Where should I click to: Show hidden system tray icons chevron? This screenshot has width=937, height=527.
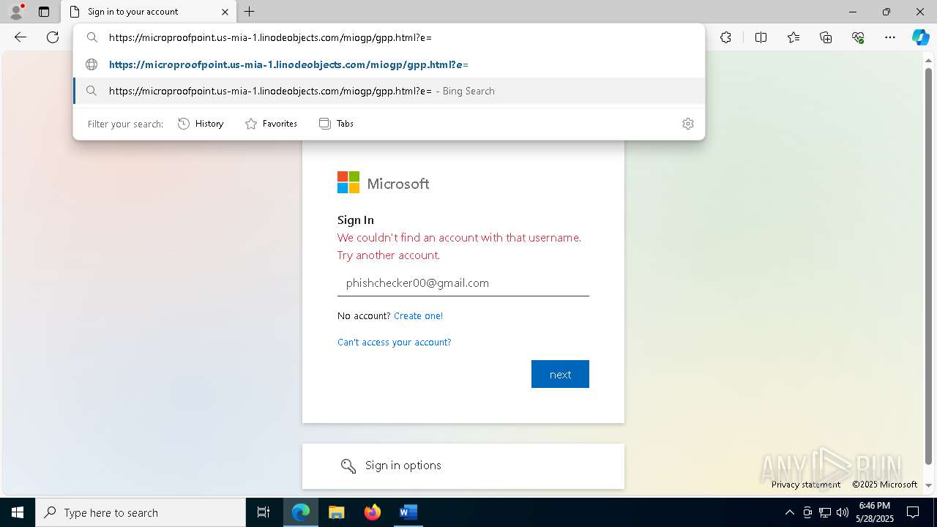(789, 512)
